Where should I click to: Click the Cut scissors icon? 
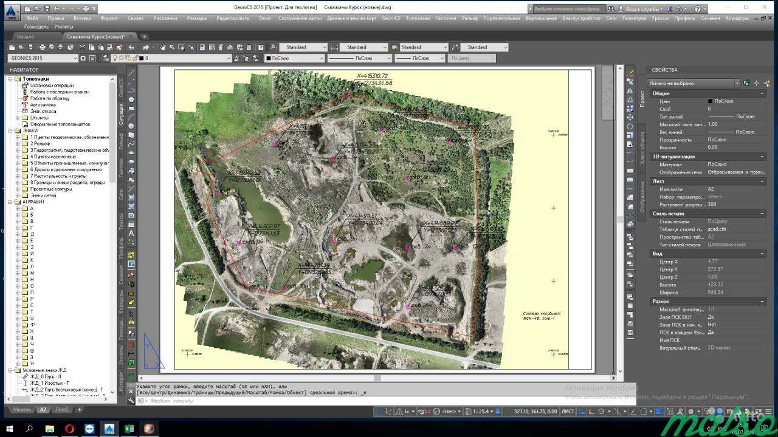coord(81,47)
